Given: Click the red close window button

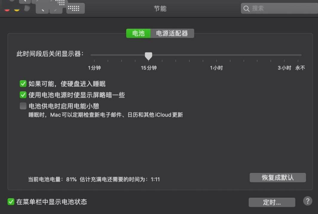Looking at the screenshot, I should coord(7,9).
